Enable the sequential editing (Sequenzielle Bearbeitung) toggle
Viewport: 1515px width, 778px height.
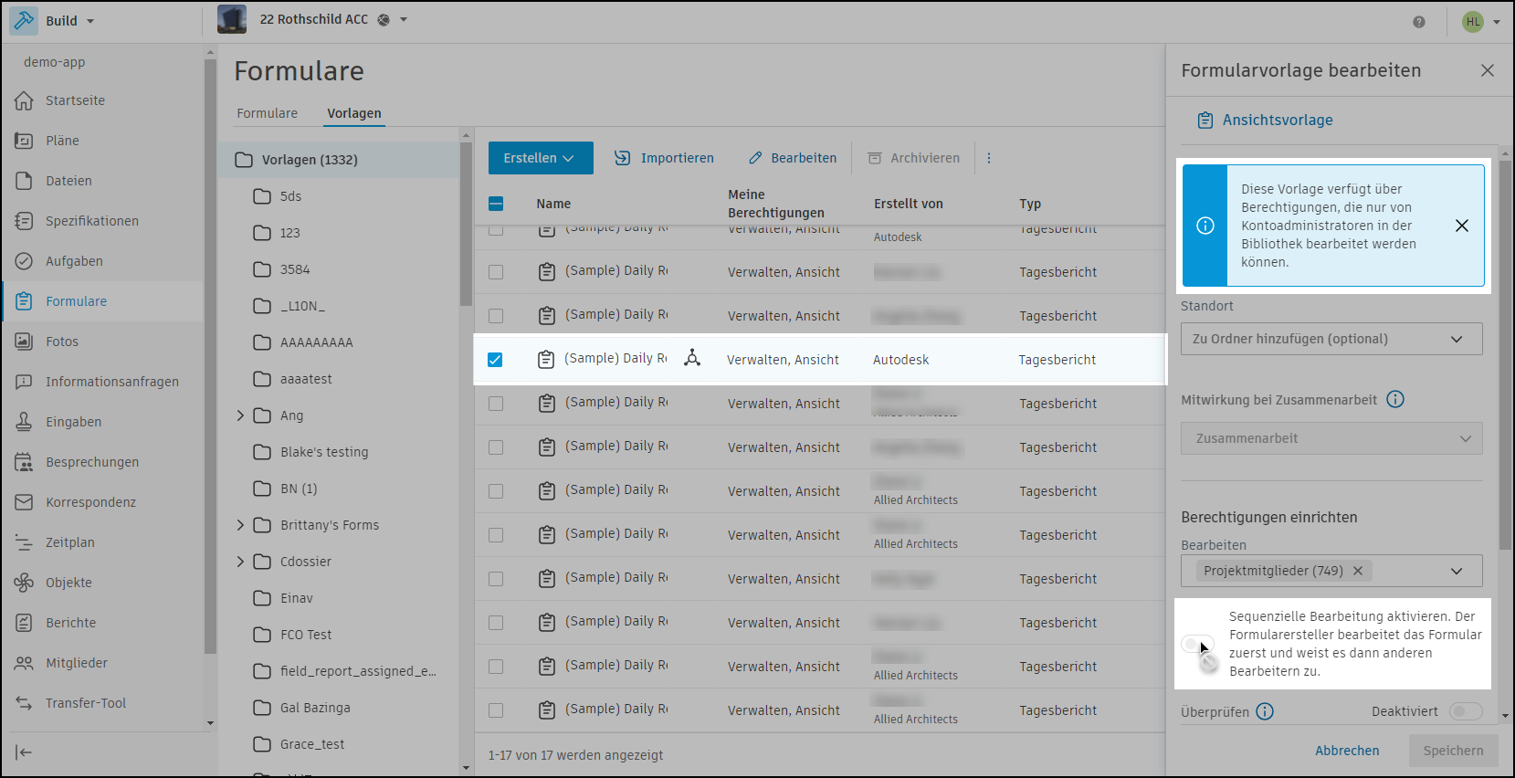1197,644
